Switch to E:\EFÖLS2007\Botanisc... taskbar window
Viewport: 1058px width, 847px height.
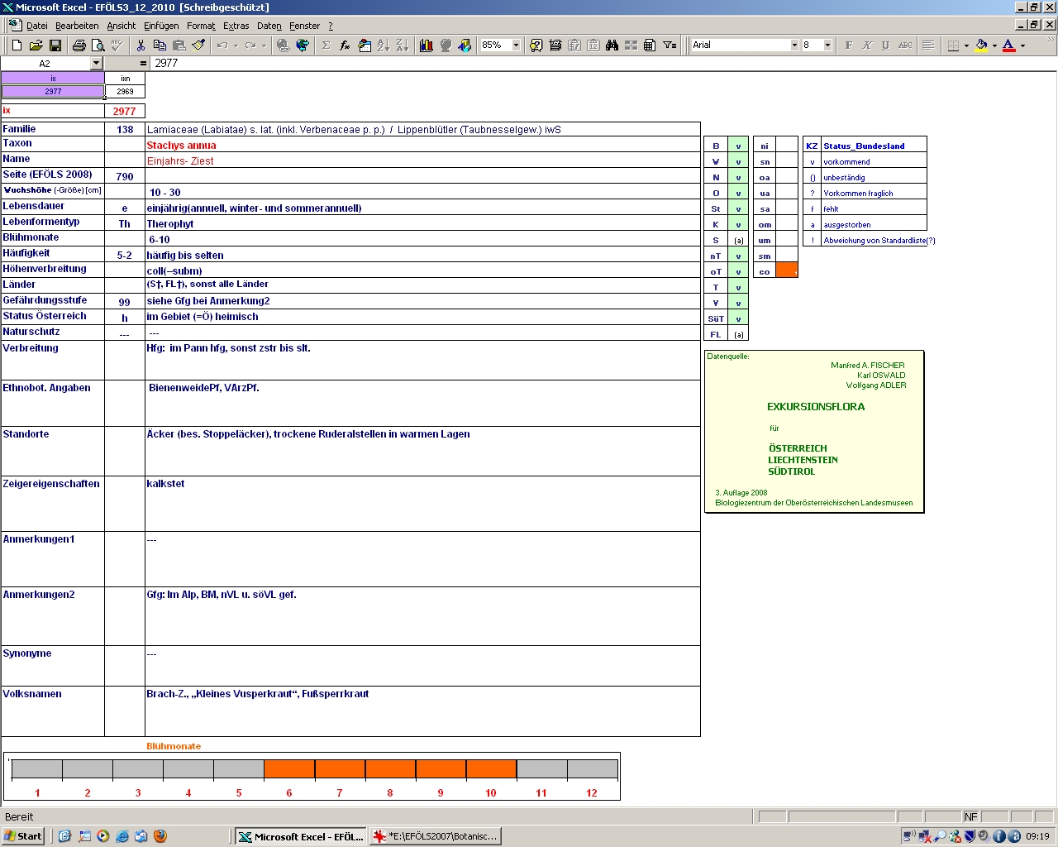point(436,836)
